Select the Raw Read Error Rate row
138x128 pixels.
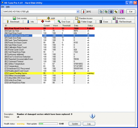pyautogui.click(x=49, y=29)
